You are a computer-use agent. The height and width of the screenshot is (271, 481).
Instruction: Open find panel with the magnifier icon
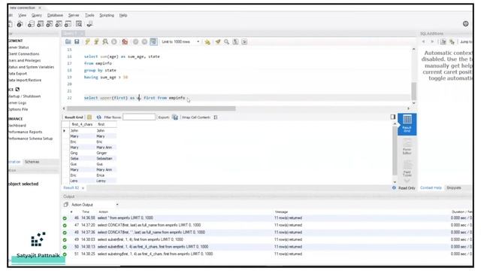[x=226, y=42]
